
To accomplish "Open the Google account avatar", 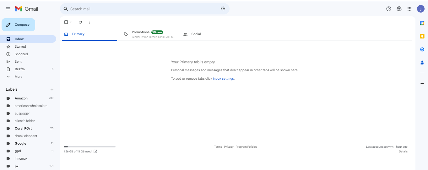I will click(x=421, y=9).
